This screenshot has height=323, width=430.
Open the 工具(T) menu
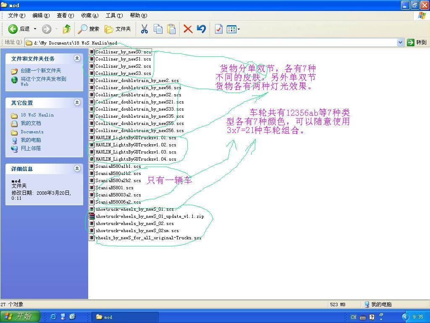(114, 16)
